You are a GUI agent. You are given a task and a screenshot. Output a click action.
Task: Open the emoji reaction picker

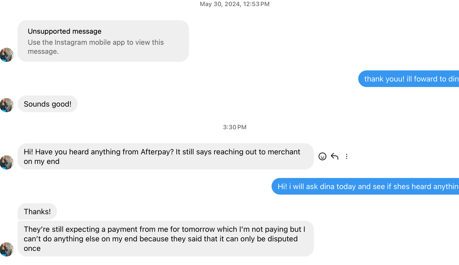click(323, 156)
